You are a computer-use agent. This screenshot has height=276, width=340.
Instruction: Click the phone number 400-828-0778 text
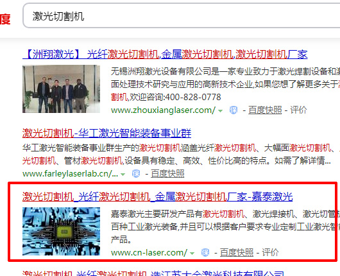(193, 97)
